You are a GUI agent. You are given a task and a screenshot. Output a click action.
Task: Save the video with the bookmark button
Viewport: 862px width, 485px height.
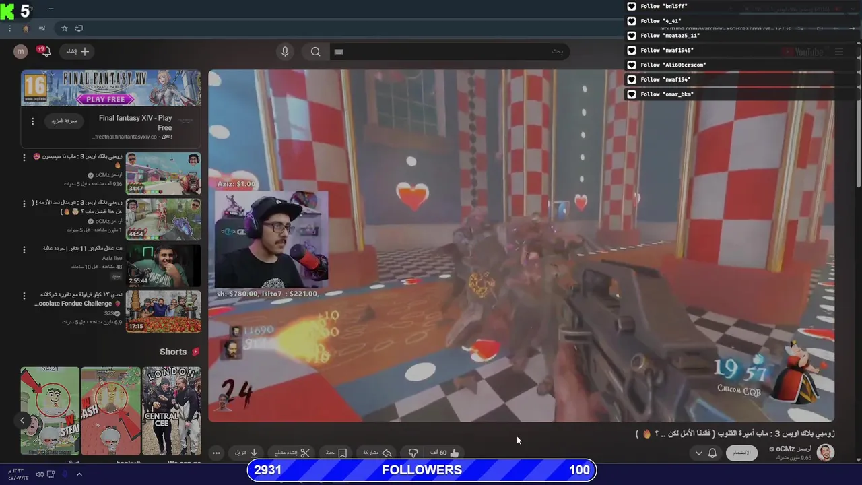coord(337,453)
